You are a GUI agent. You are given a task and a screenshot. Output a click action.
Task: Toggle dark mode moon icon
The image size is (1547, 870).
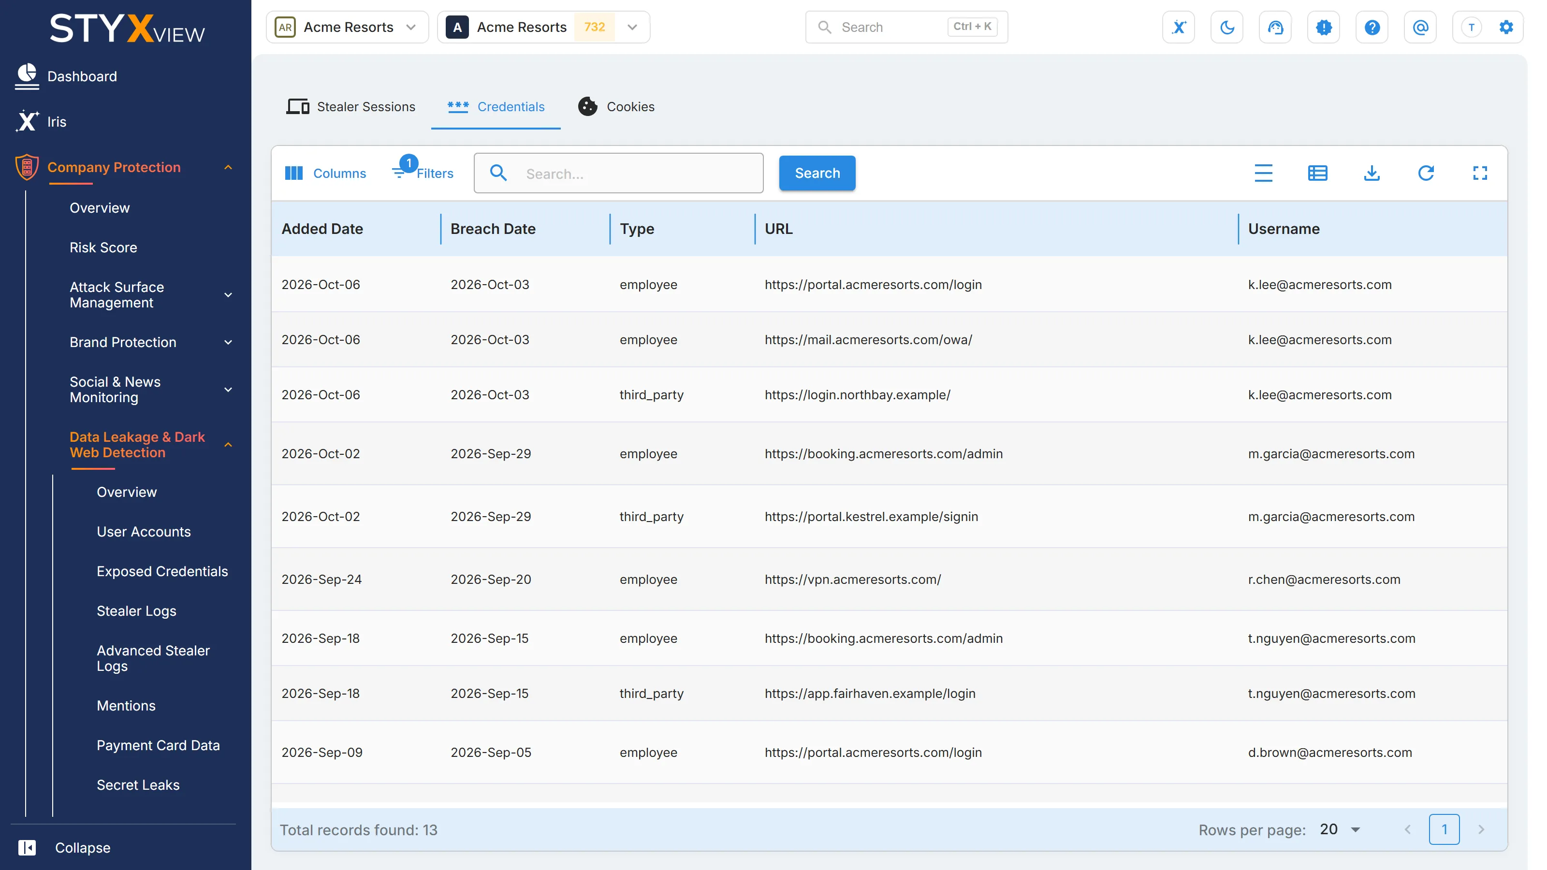(1227, 27)
